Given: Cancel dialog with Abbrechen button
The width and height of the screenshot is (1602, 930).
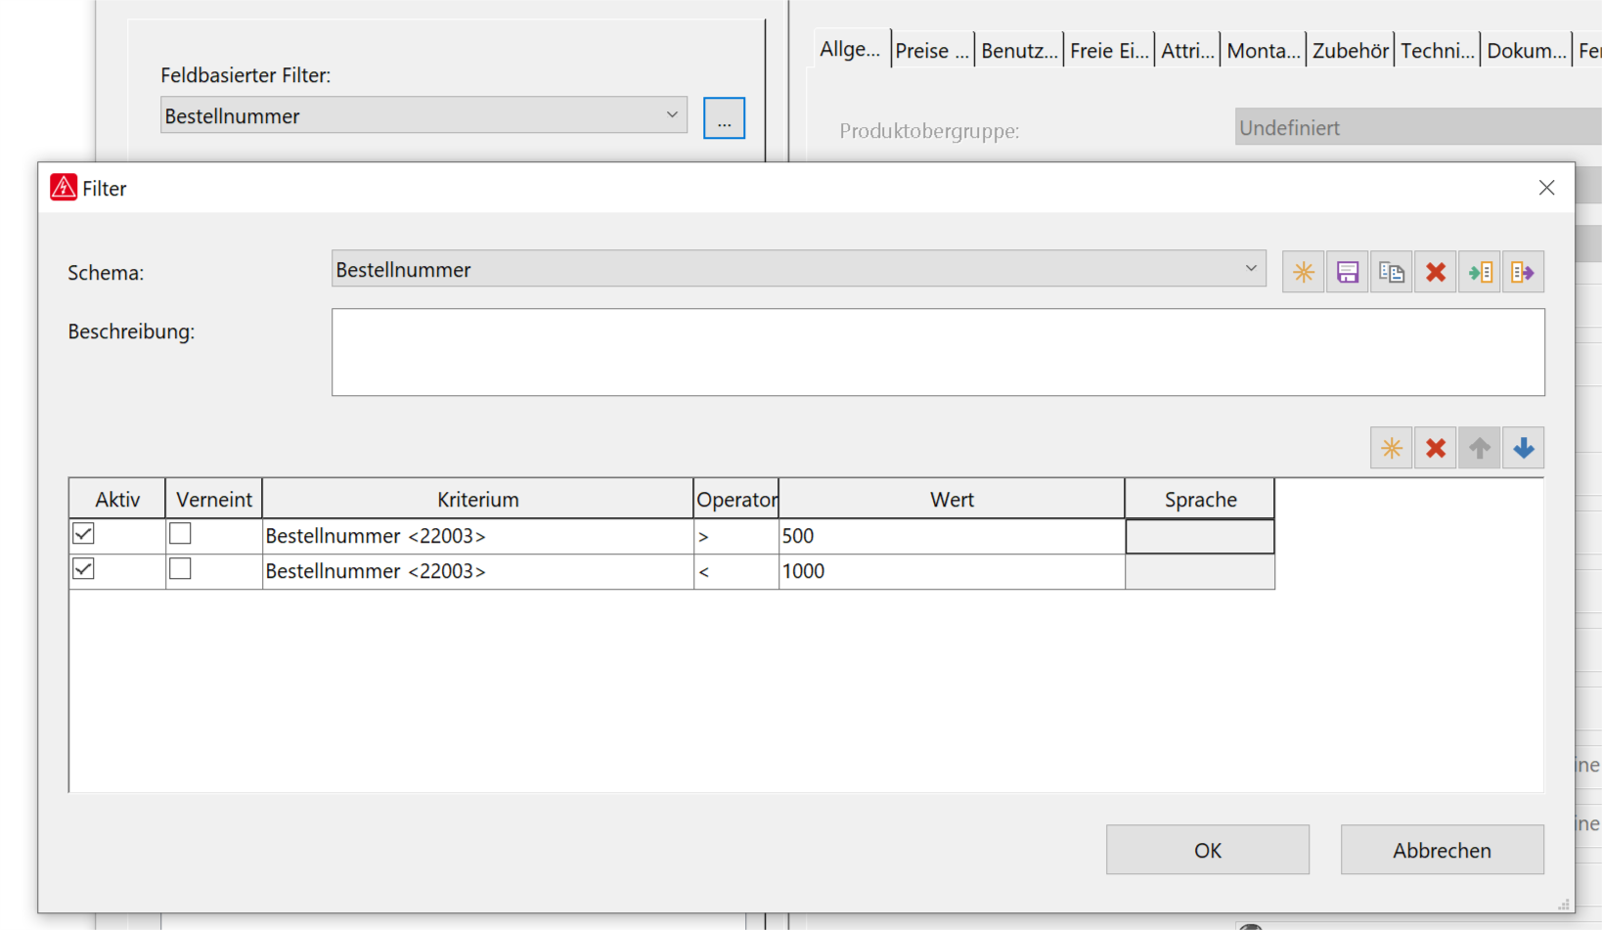Looking at the screenshot, I should point(1443,850).
